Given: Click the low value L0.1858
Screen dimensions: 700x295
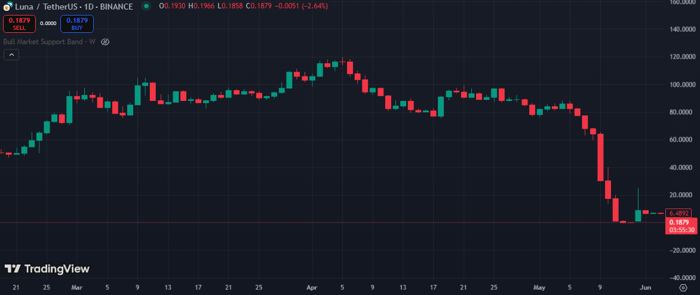Looking at the screenshot, I should coord(231,6).
